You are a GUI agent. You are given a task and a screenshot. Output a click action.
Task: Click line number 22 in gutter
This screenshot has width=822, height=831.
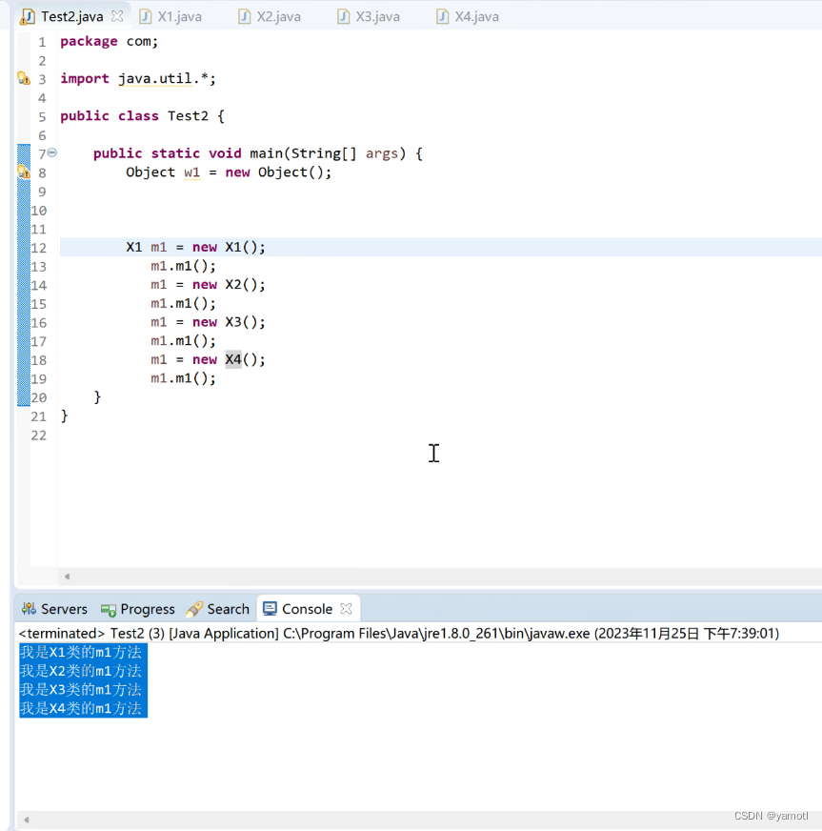point(39,436)
